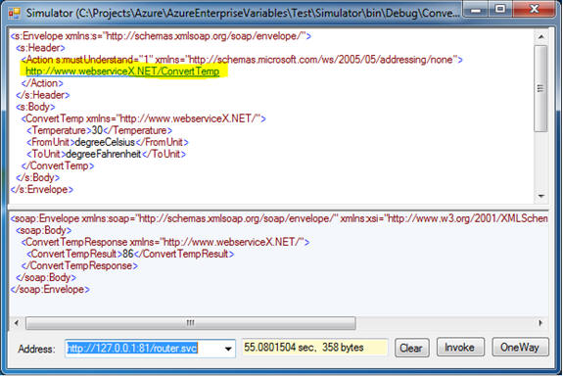Click the closing /soap:Envelope tag
The width and height of the screenshot is (563, 376).
50,289
